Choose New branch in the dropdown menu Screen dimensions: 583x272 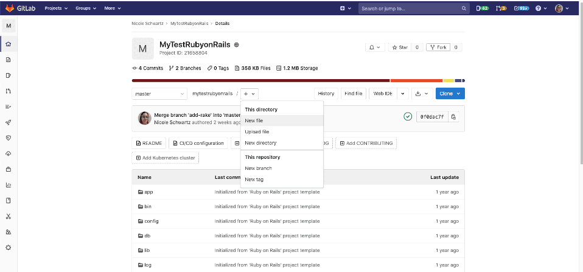[x=258, y=168]
